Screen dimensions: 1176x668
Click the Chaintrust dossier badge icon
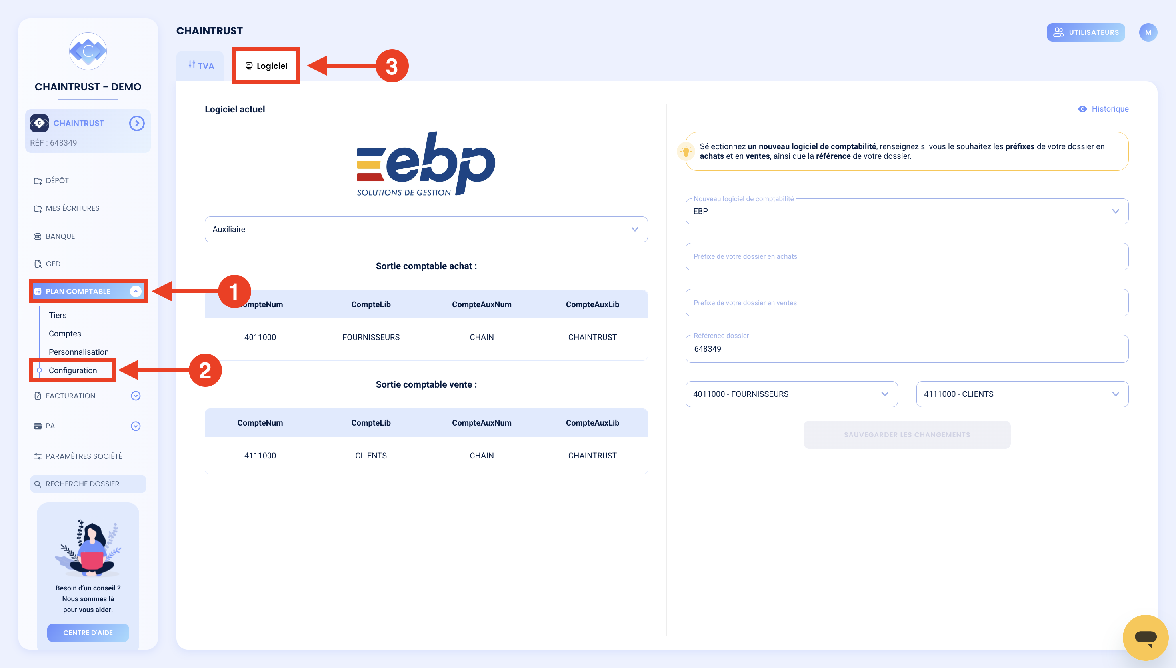[x=40, y=123]
